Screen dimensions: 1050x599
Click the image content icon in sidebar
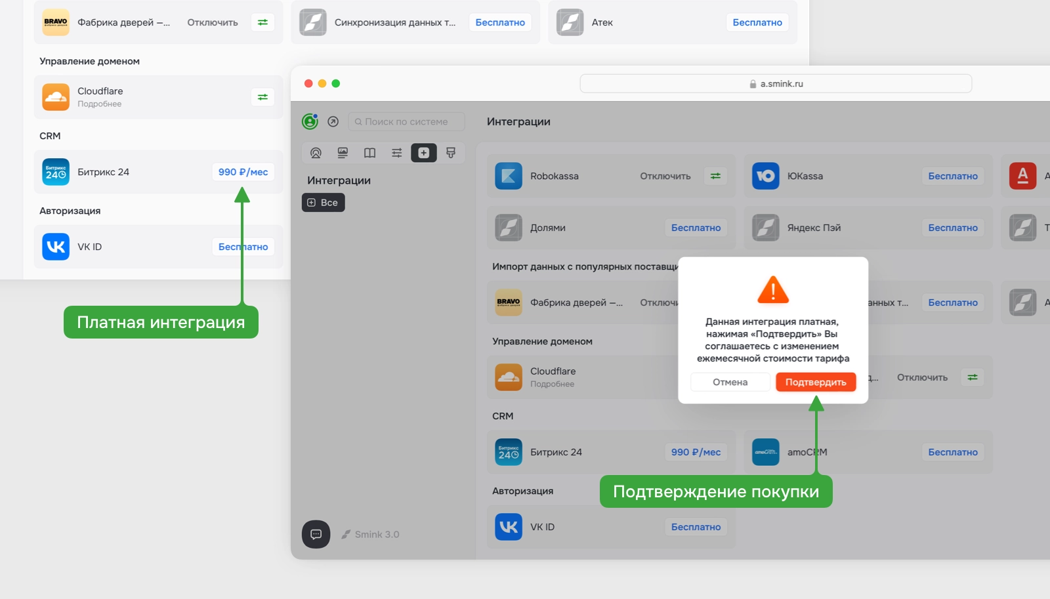pyautogui.click(x=343, y=153)
